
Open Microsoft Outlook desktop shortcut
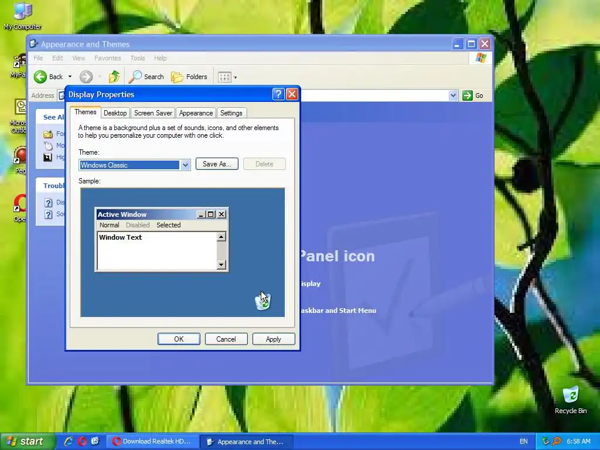(18, 115)
